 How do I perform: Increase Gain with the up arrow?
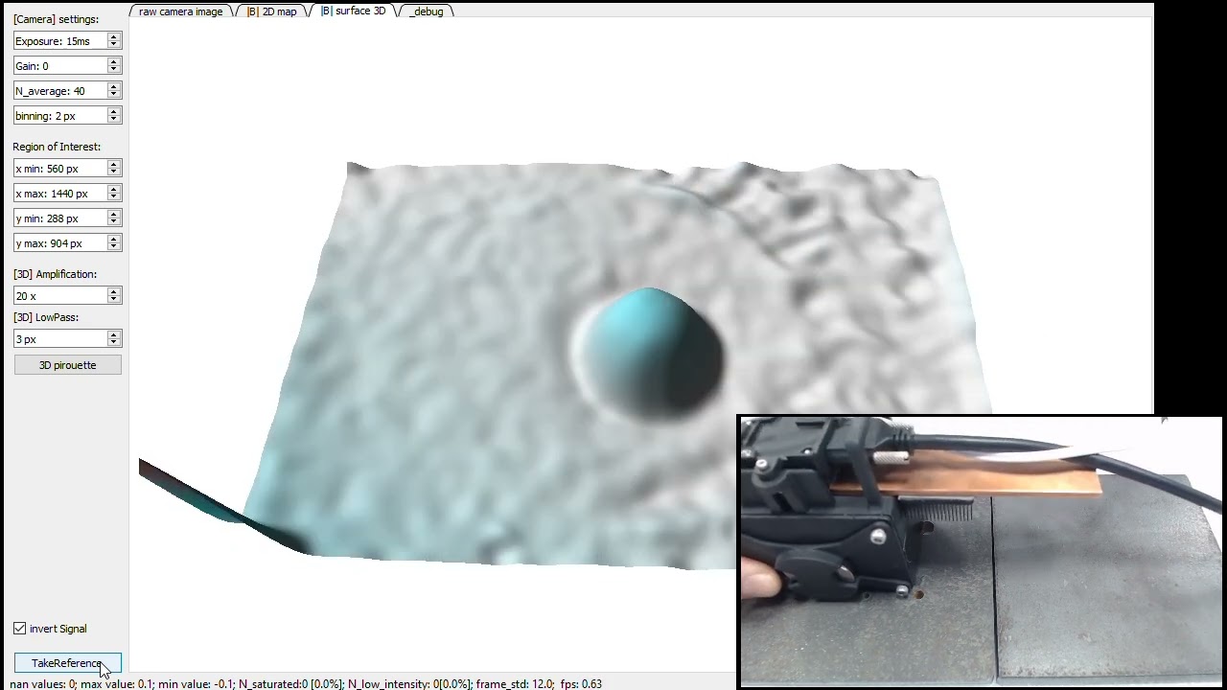click(x=114, y=62)
